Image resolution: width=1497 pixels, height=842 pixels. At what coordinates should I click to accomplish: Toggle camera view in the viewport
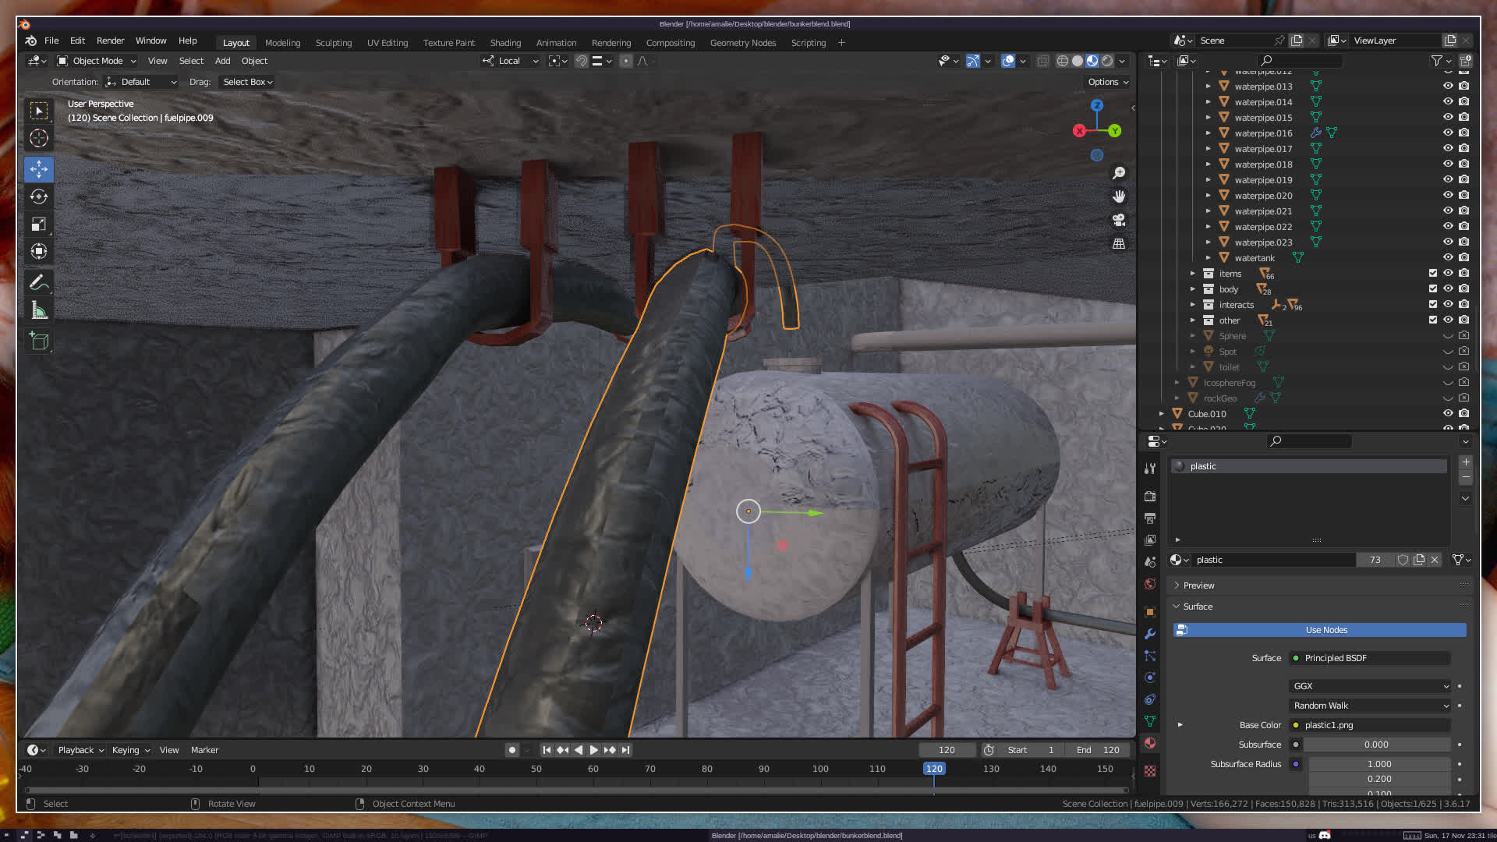[x=1119, y=220]
